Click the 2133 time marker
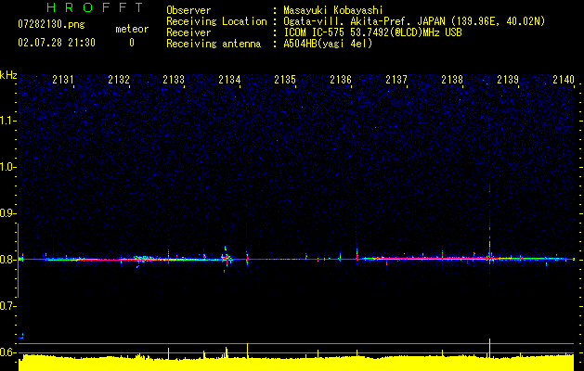 174,80
